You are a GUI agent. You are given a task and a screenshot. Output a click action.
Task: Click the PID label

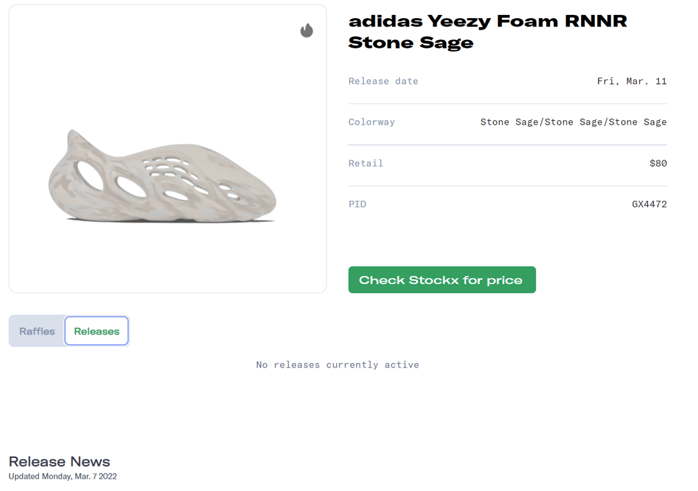pos(357,204)
